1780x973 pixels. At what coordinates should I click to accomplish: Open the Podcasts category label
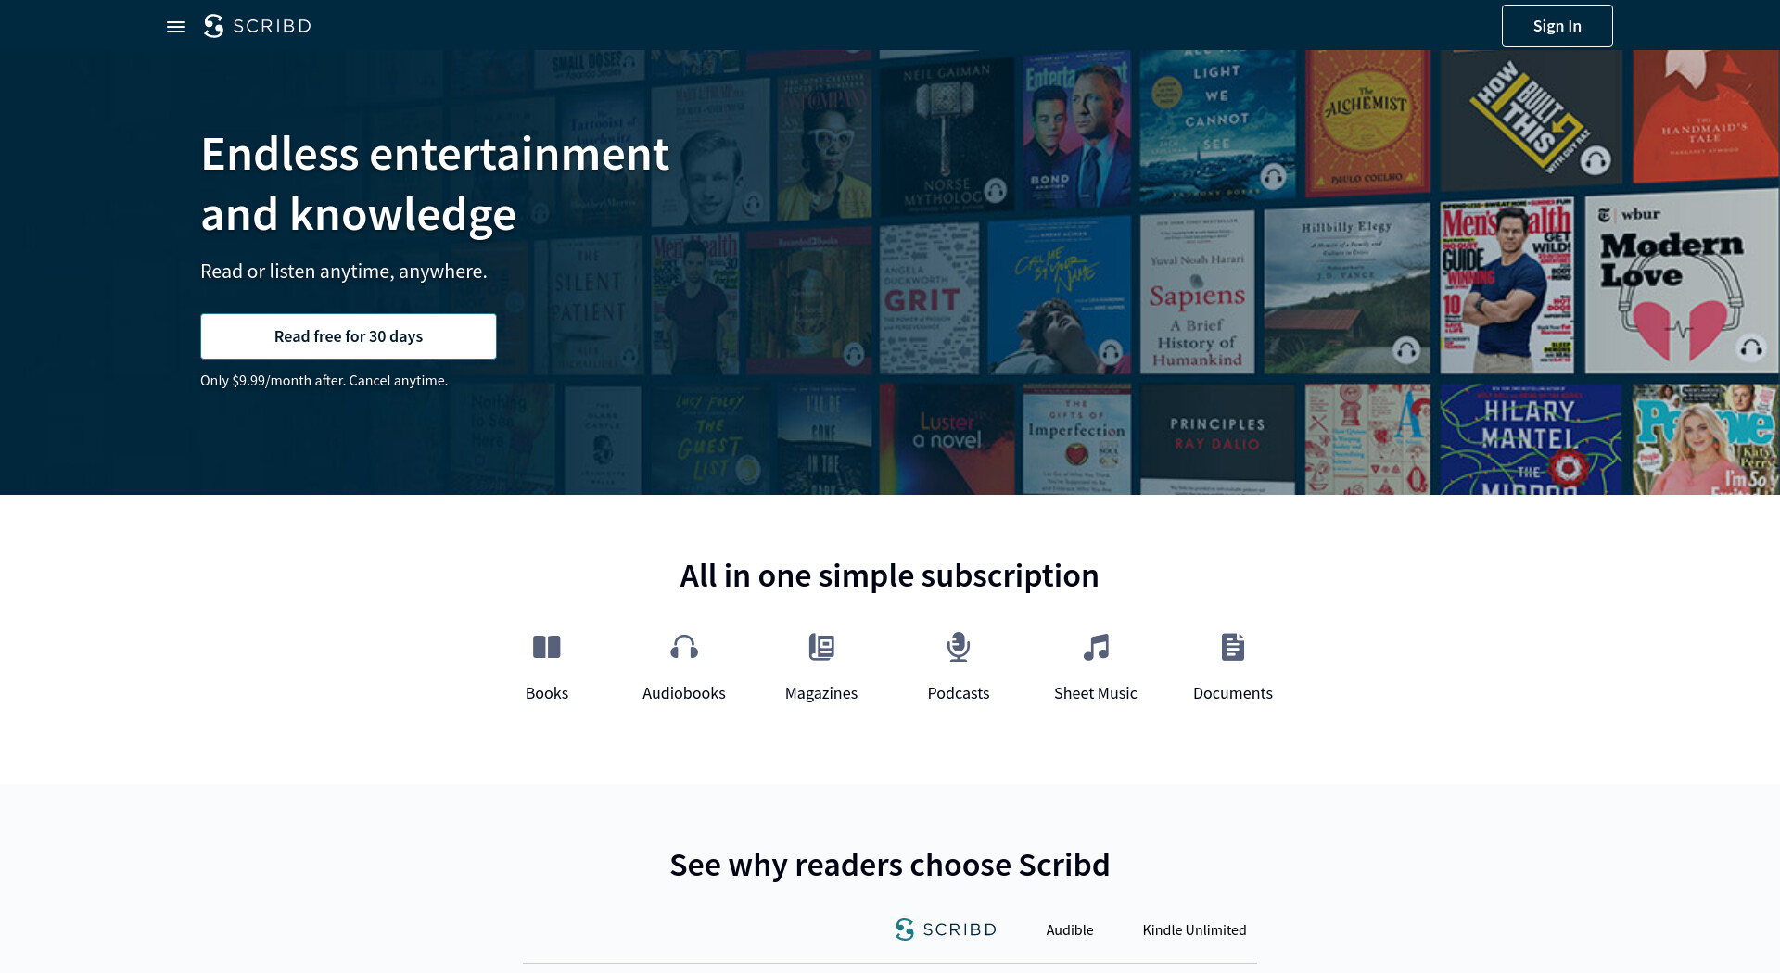[959, 693]
